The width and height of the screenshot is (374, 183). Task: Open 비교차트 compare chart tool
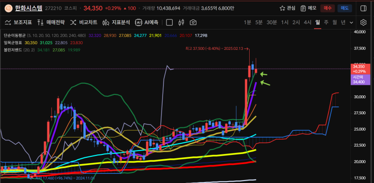point(84,22)
